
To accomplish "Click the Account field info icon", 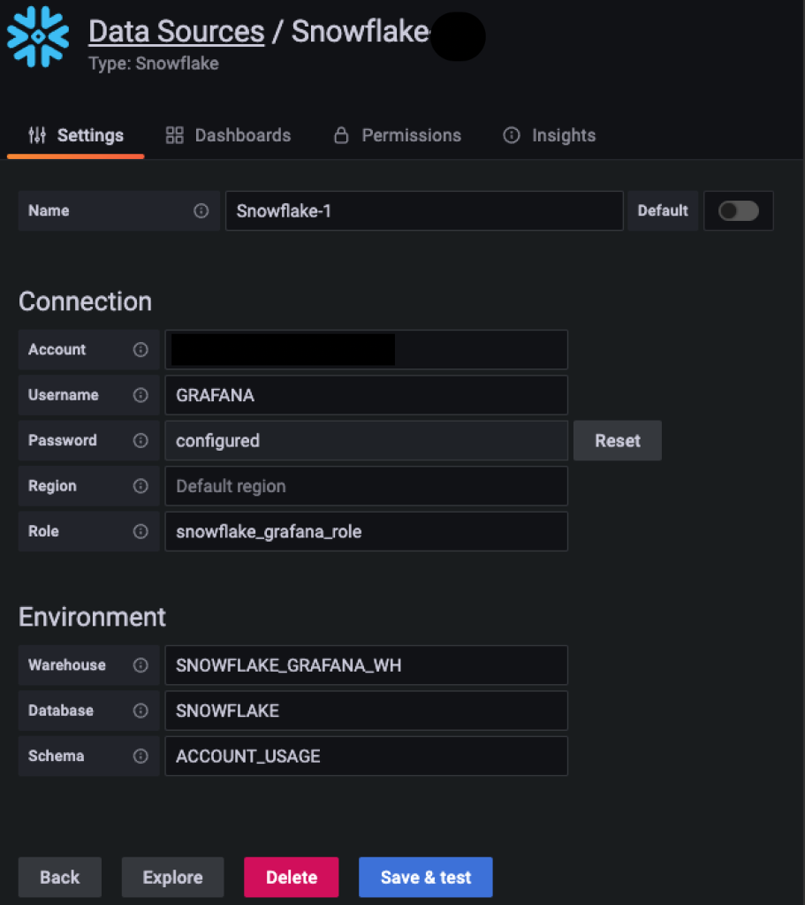I will [140, 349].
